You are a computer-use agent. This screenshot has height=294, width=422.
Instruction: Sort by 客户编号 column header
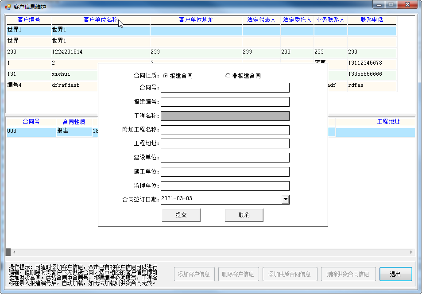coord(29,20)
